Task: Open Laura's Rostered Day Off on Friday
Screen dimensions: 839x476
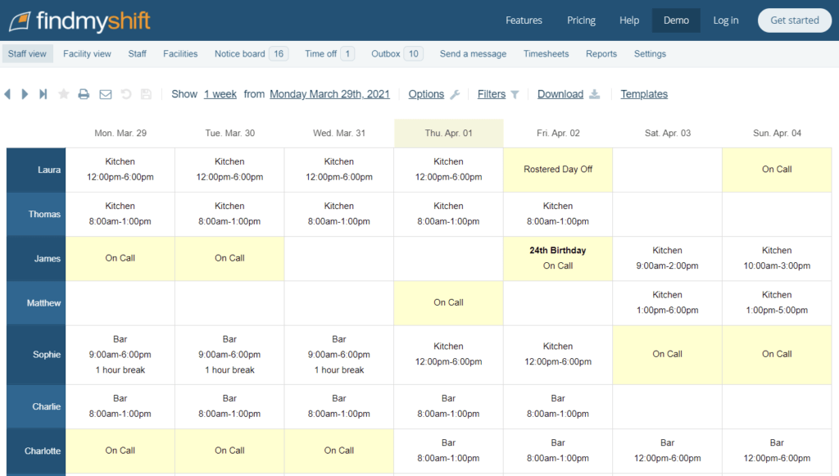Action: (557, 170)
